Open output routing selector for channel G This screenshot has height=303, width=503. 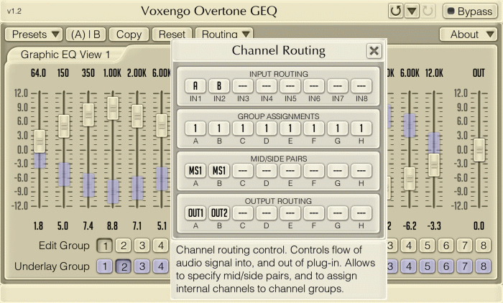tap(338, 213)
